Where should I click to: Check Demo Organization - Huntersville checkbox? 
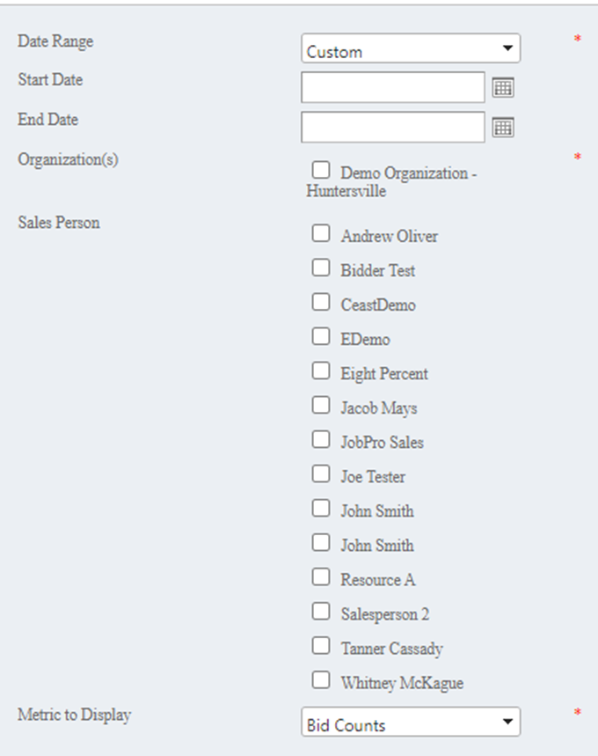[x=321, y=170]
